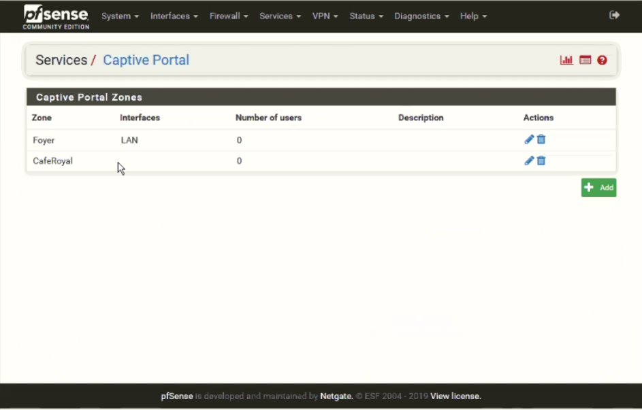The width and height of the screenshot is (642, 410).
Task: Log out using the exit icon
Action: 613,15
